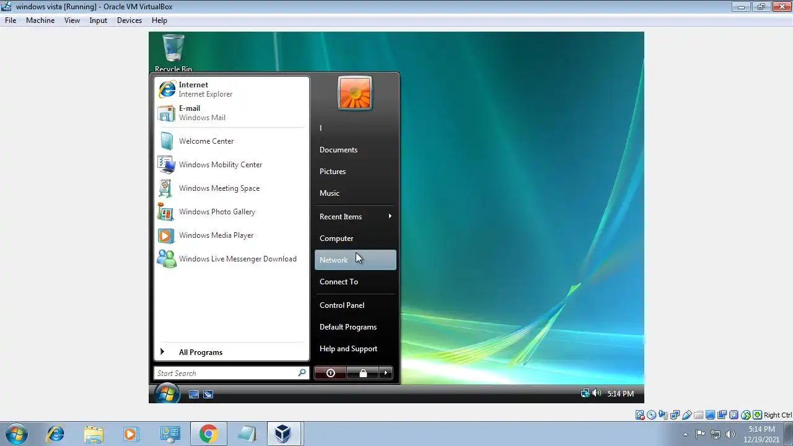Screen dimensions: 793x446
Task: Open the user folder 'I' link
Action: tap(355, 128)
